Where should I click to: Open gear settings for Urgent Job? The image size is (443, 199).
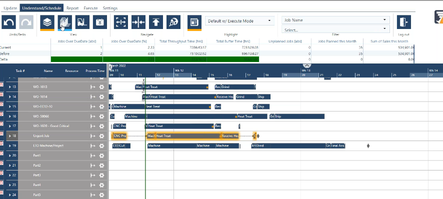(101, 136)
